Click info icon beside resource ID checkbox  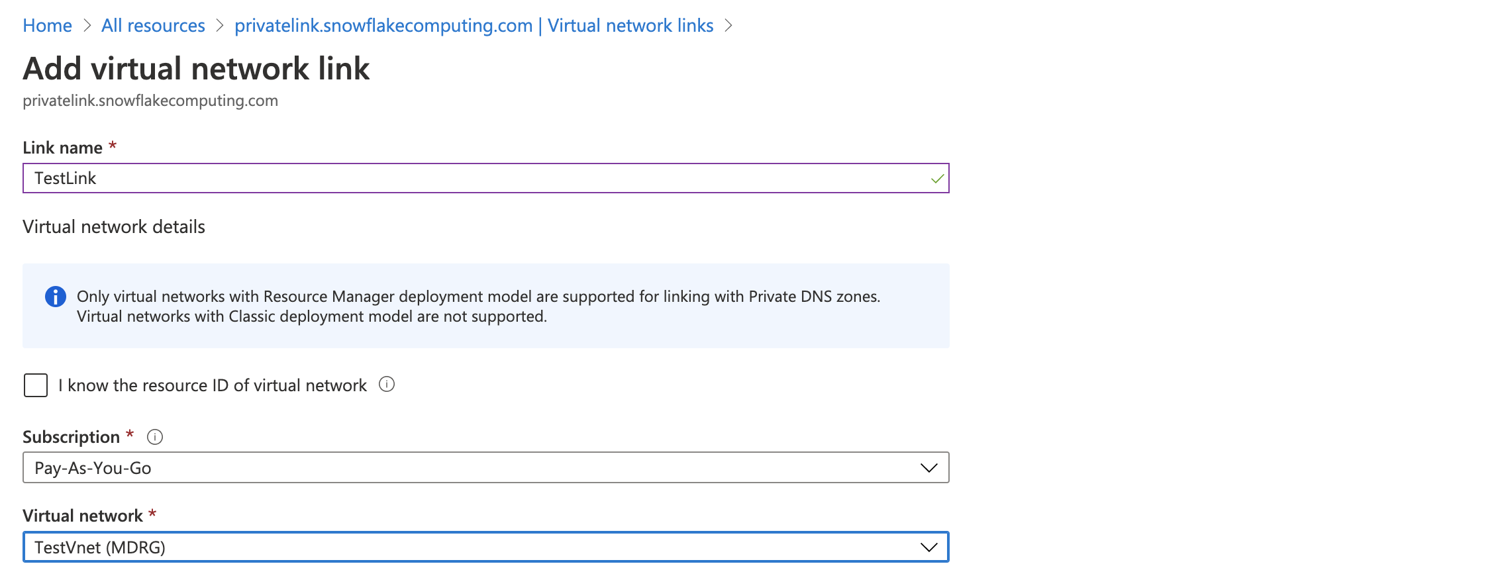[387, 385]
